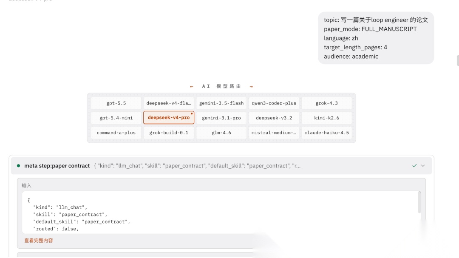
Task: Click paper_mode: FULL_MANUSCRIPT text
Action: (x=370, y=29)
